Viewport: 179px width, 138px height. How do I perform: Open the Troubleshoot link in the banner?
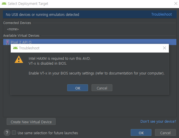(x=162, y=14)
